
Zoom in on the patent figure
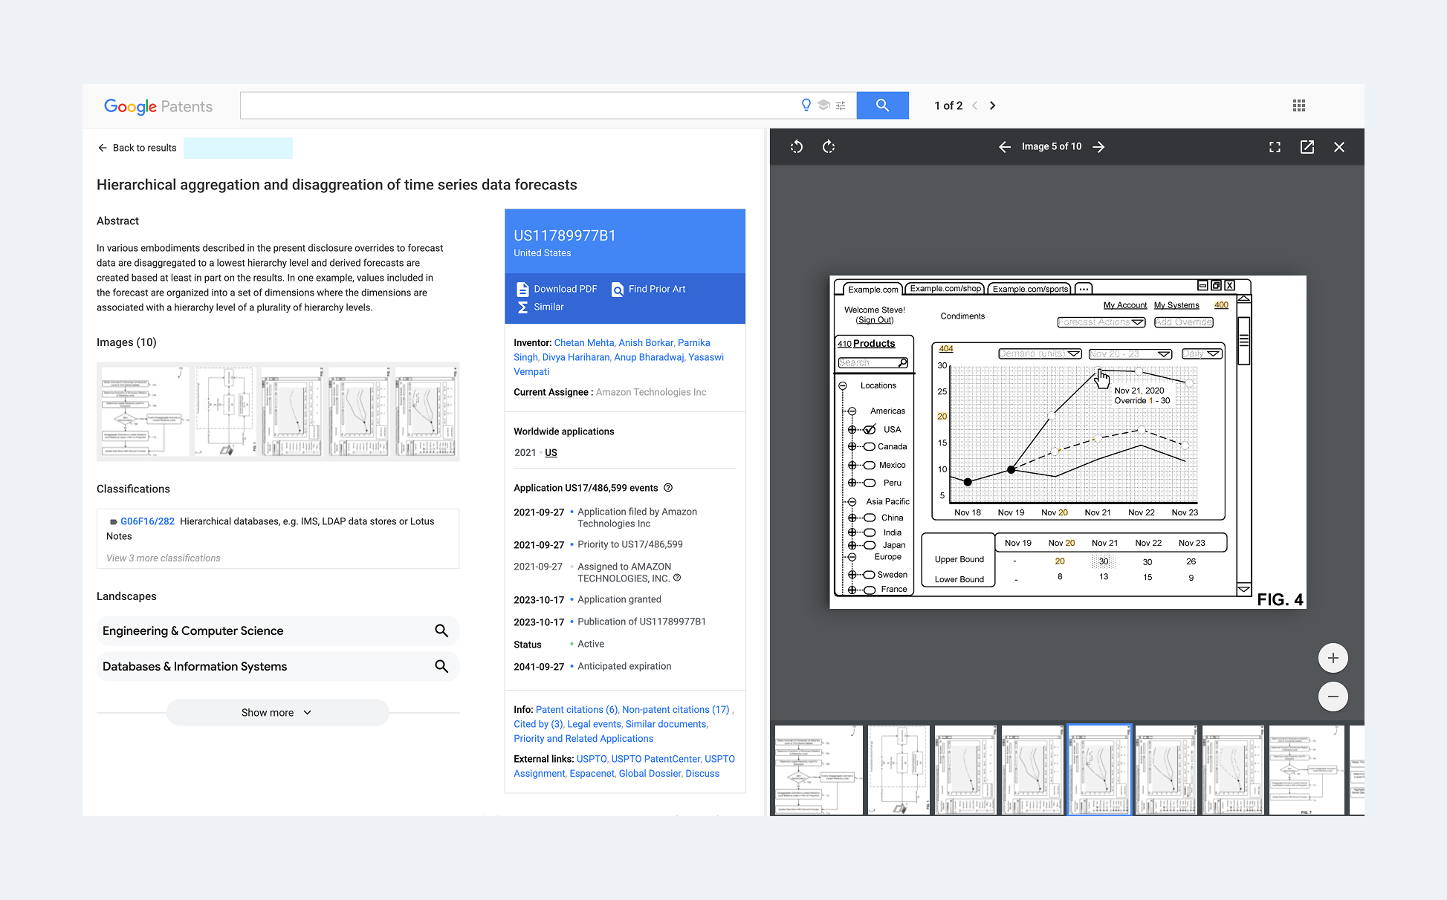pyautogui.click(x=1333, y=658)
